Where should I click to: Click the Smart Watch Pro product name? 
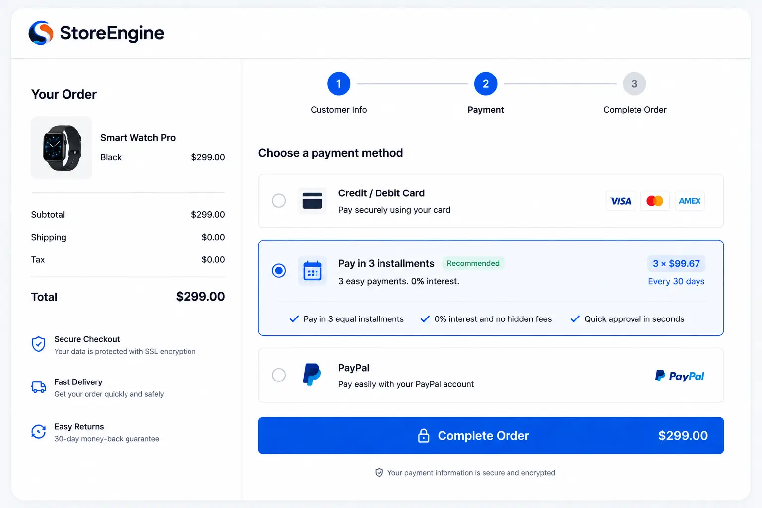point(138,138)
